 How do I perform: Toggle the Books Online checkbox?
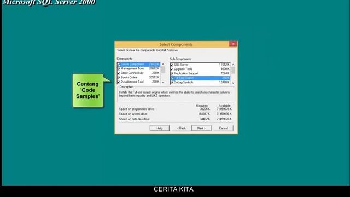coord(119,78)
